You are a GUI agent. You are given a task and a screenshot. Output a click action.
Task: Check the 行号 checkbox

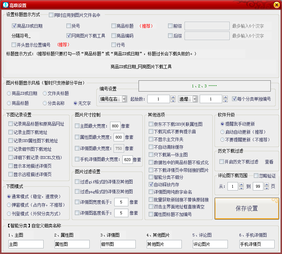tap(114, 45)
